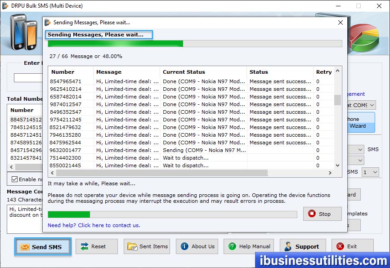390x268 pixels.
Task: Click the message list scroll down arrow
Action: [337, 165]
